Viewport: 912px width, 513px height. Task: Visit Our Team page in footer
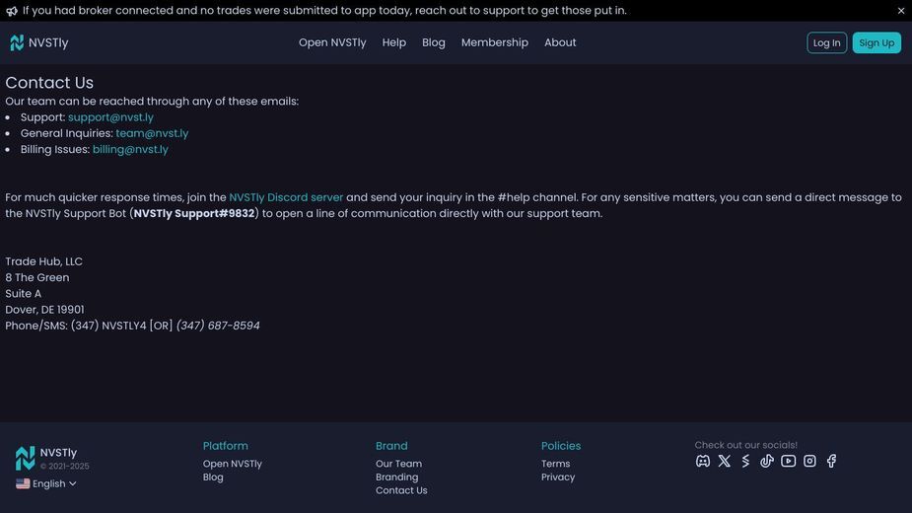pos(398,464)
